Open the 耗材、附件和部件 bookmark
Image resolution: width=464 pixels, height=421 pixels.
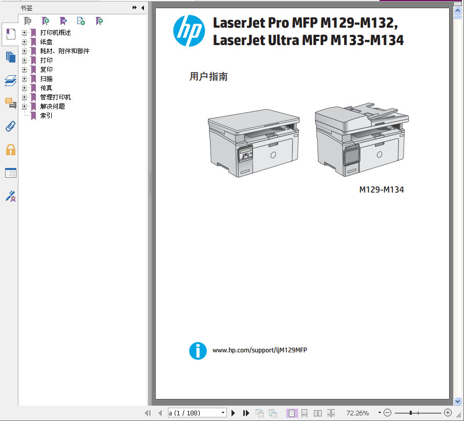tap(65, 51)
